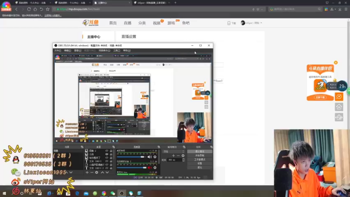Open Windows Start menu
The image size is (350, 197).
4,193
